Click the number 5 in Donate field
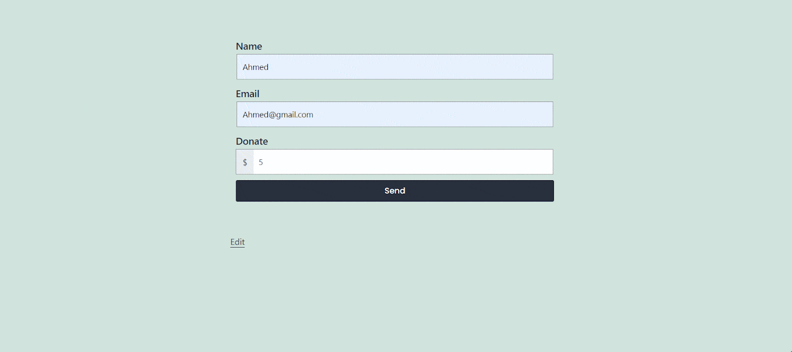 tap(261, 162)
